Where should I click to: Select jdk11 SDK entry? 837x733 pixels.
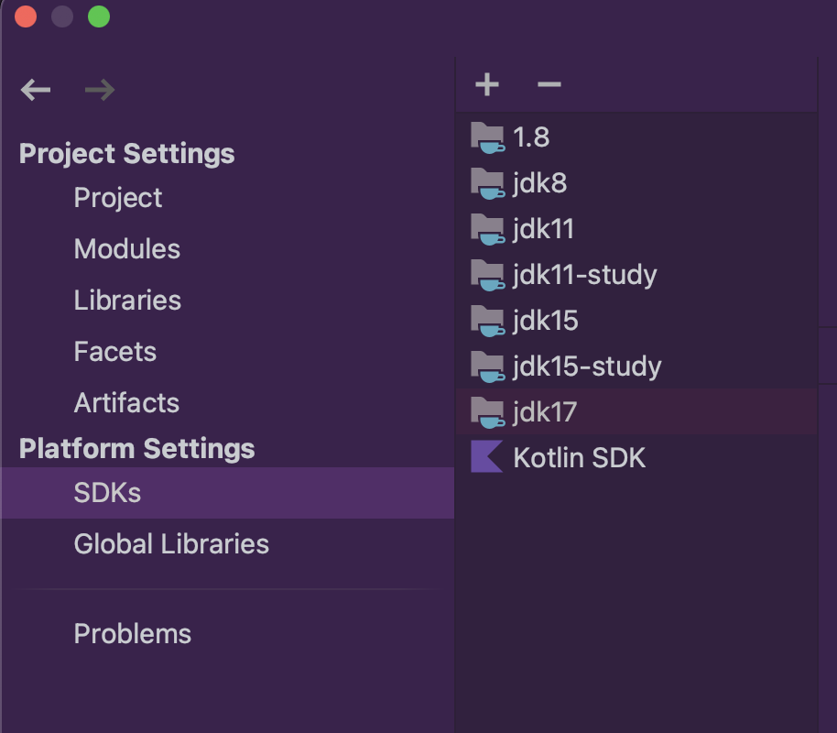click(x=636, y=229)
